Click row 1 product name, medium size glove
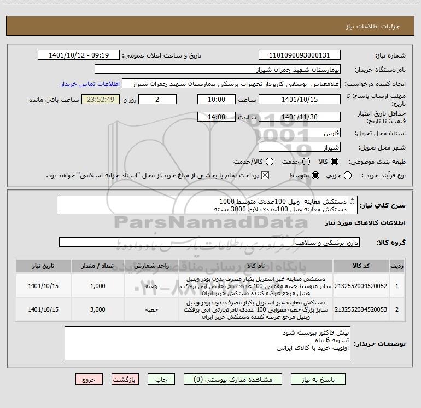The width and height of the screenshot is (421, 408). (x=256, y=286)
